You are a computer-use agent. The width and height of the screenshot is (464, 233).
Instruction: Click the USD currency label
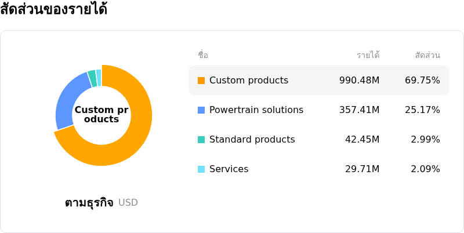[128, 203]
